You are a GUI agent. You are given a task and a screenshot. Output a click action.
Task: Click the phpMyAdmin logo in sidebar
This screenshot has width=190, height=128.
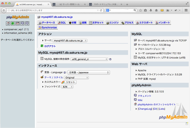pos(18,17)
